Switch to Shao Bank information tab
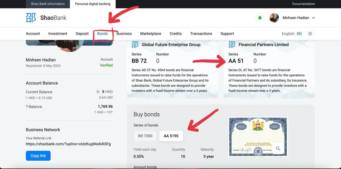Screen dimensions: 341x169 pos(48,4)
